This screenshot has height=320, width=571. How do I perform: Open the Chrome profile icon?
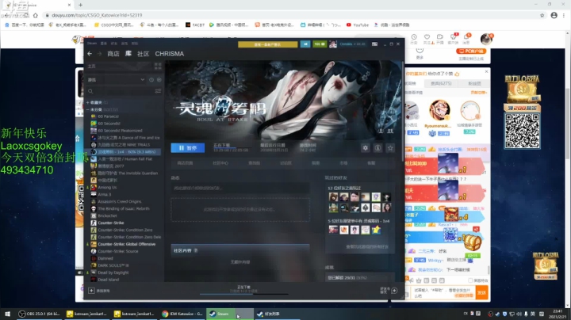point(554,15)
